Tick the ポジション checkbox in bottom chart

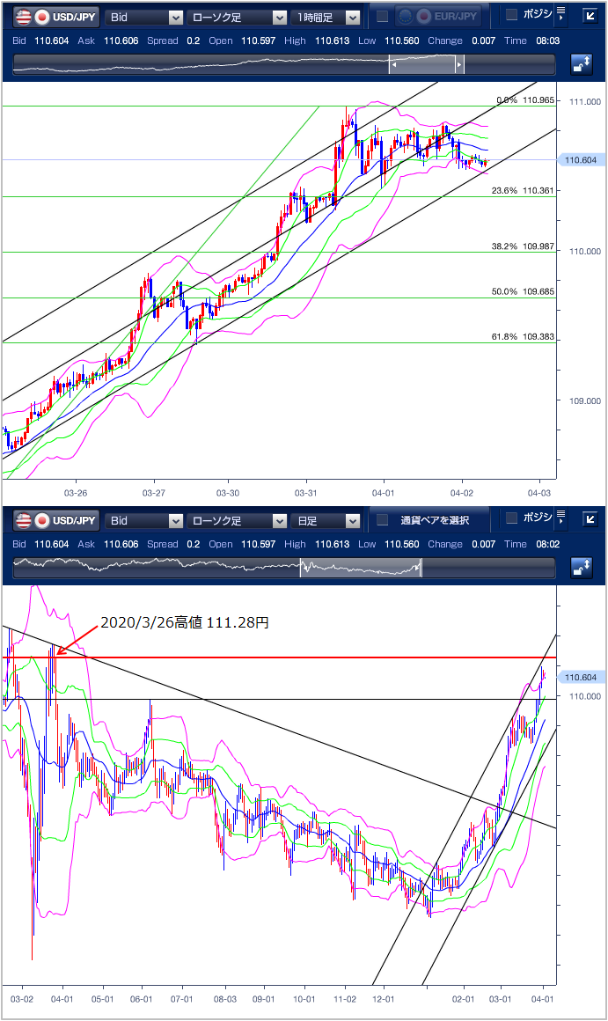click(511, 518)
